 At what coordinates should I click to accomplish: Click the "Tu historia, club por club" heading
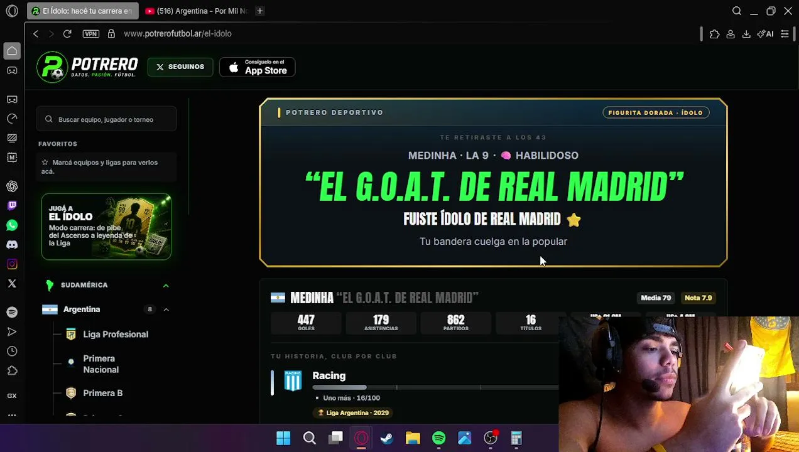pyautogui.click(x=334, y=356)
